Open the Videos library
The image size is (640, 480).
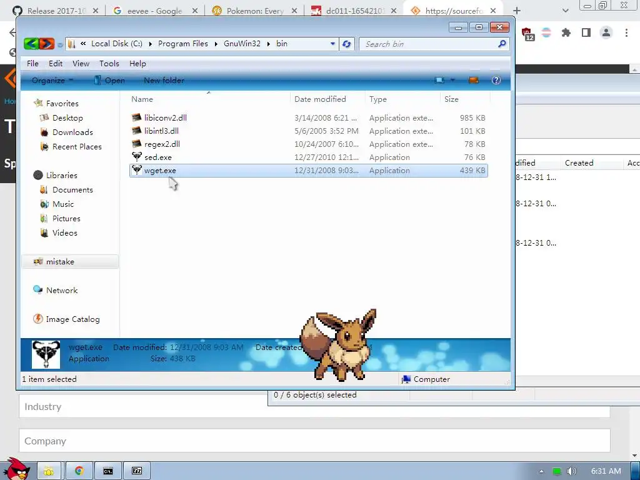pyautogui.click(x=64, y=232)
